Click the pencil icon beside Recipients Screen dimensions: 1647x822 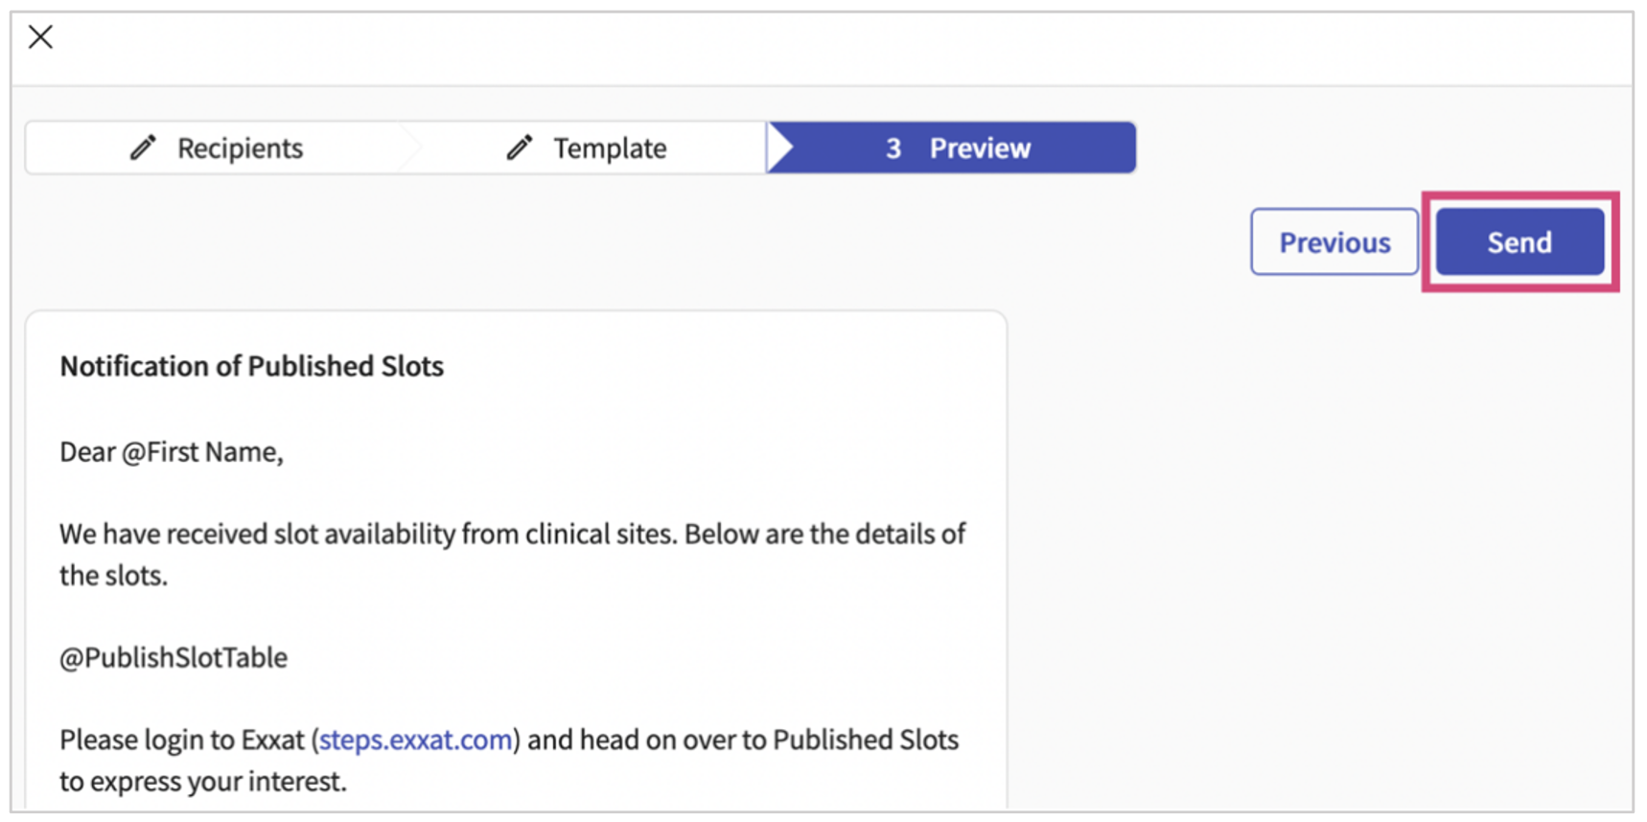(x=143, y=148)
